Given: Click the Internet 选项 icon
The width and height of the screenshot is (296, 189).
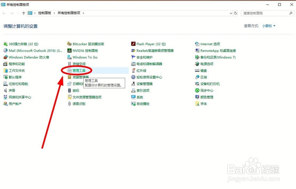Looking at the screenshot, I should coord(197,44).
